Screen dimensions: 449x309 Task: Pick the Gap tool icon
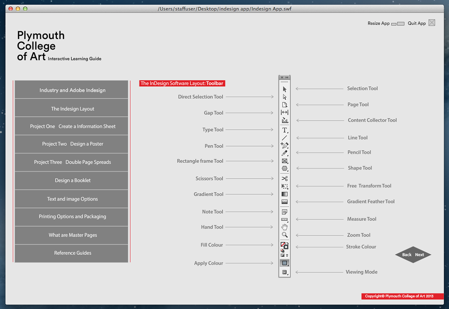coord(285,112)
